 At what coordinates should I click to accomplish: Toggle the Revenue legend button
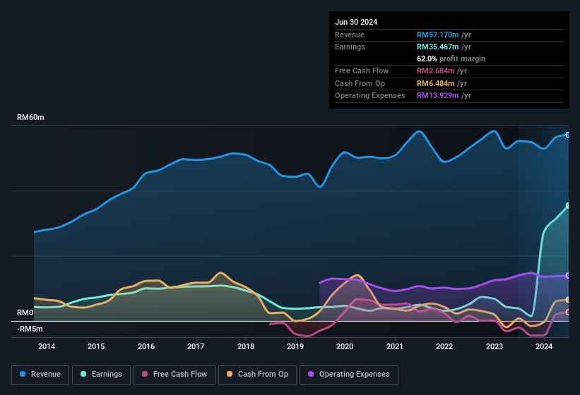pyautogui.click(x=40, y=375)
